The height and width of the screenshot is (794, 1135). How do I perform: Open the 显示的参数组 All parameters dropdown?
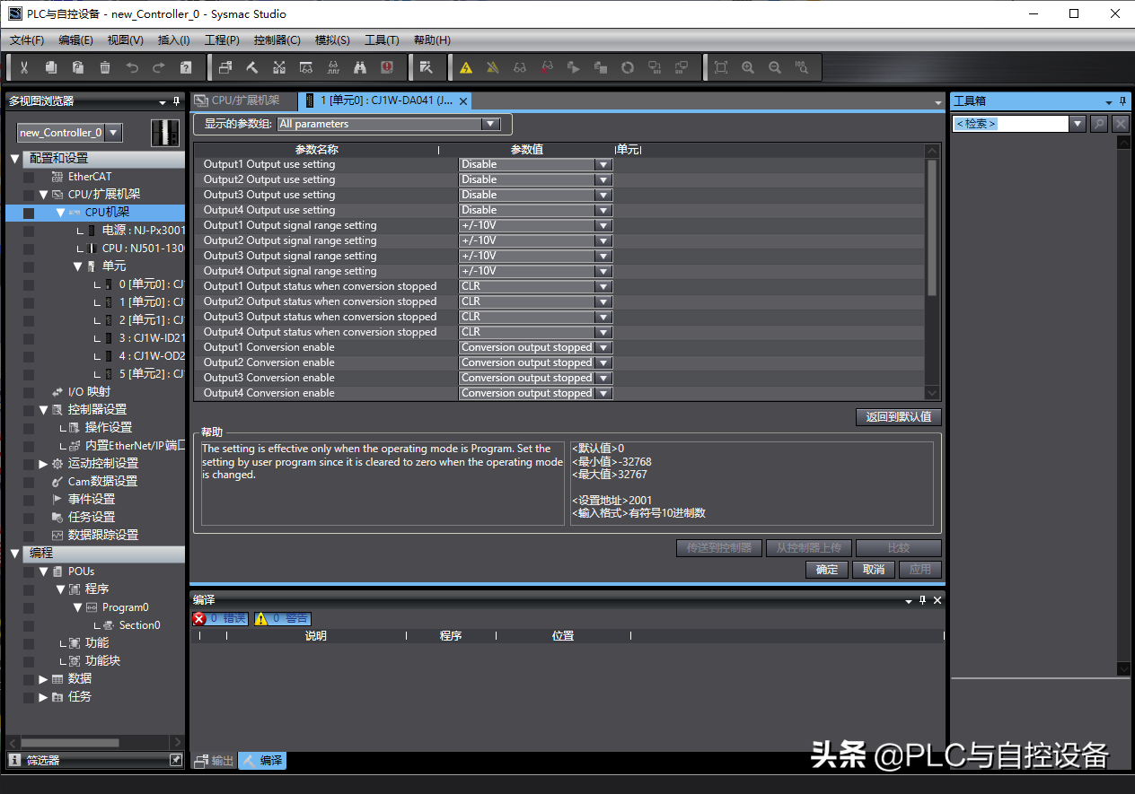pos(489,124)
